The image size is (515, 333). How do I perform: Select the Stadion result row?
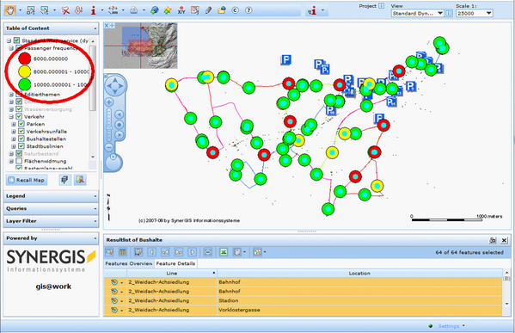(x=303, y=300)
